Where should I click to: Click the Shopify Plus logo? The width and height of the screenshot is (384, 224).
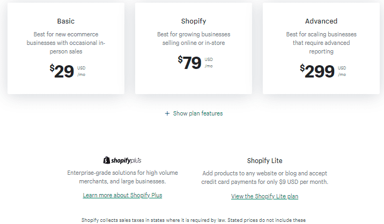click(122, 160)
